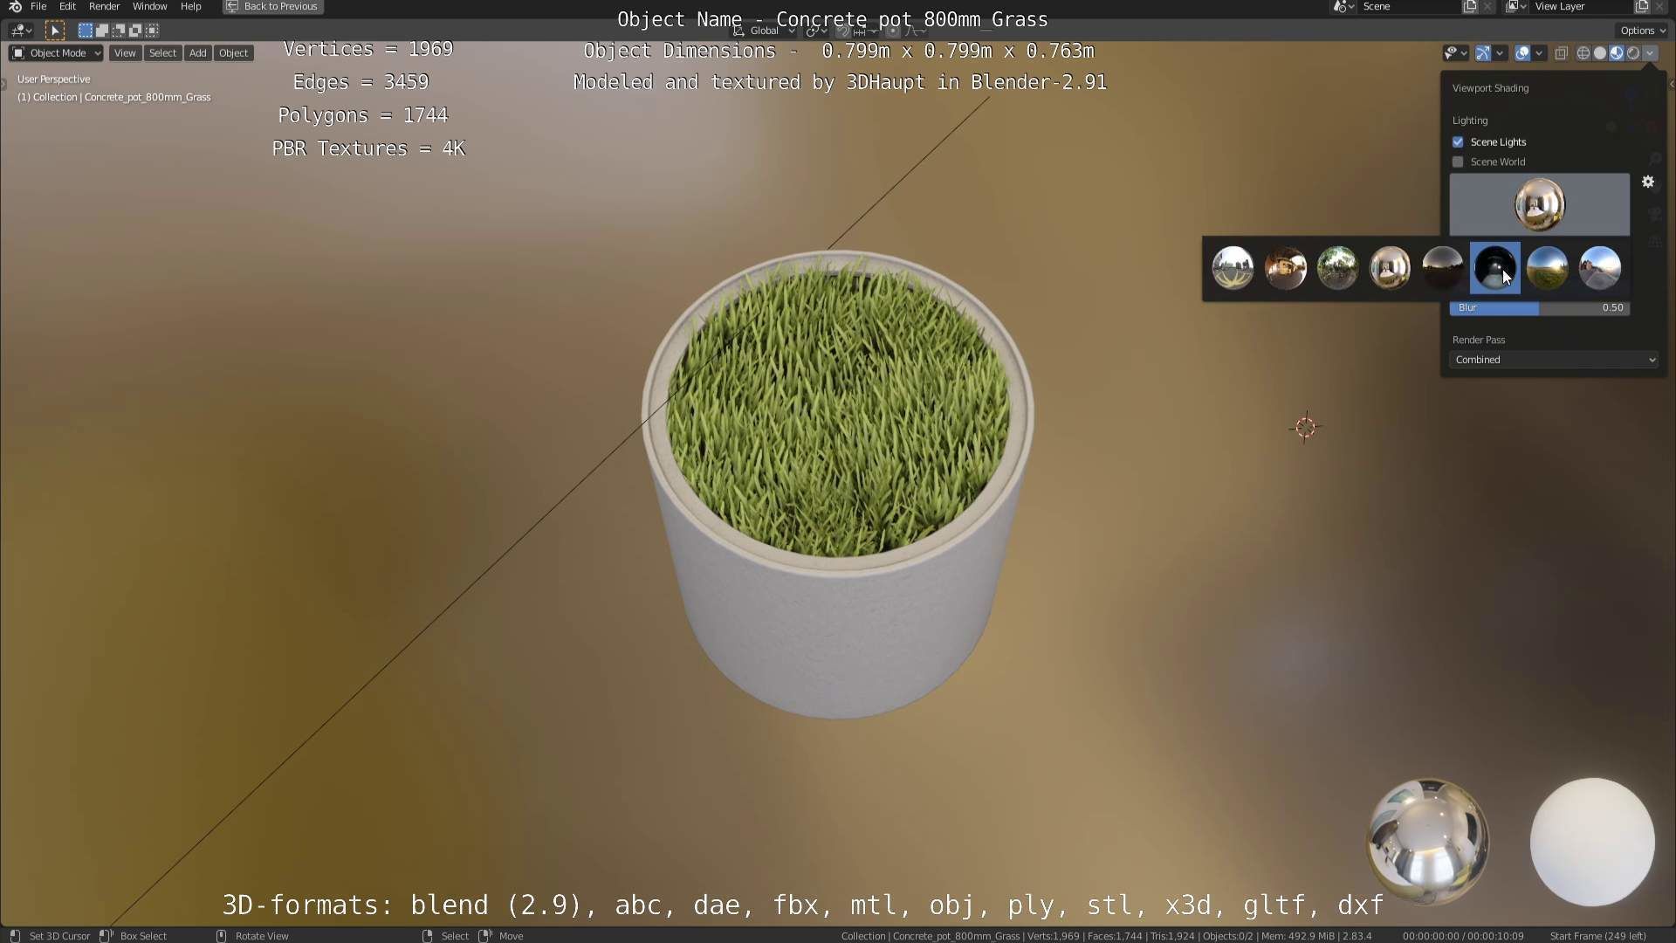This screenshot has width=1676, height=943.
Task: Open the Options dropdown
Action: click(1643, 31)
